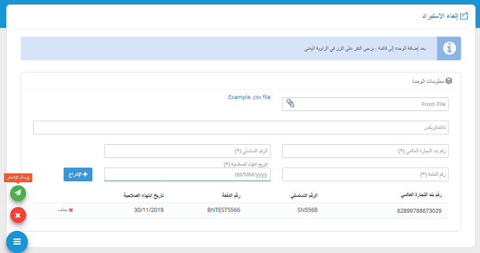480x253 pixels.
Task: Click the info icon in blue banner
Action: pos(449,49)
